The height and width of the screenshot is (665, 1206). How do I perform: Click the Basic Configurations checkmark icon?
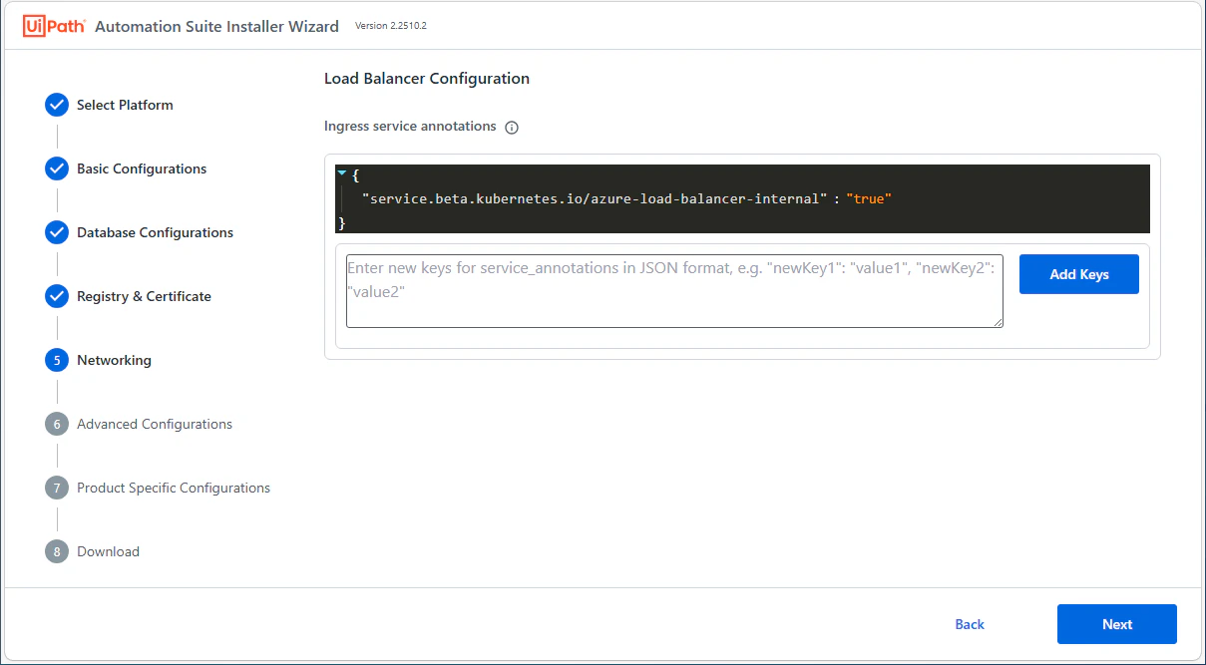tap(57, 168)
